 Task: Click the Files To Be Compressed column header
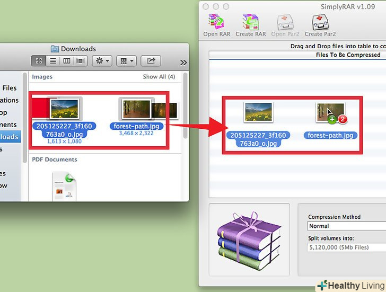[348, 55]
